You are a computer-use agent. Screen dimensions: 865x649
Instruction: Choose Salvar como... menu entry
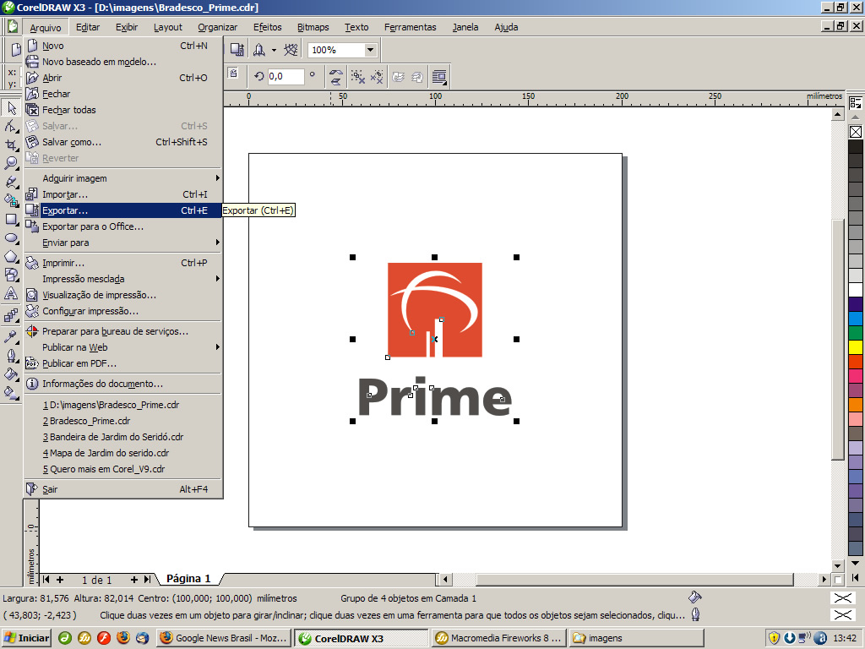(x=122, y=142)
